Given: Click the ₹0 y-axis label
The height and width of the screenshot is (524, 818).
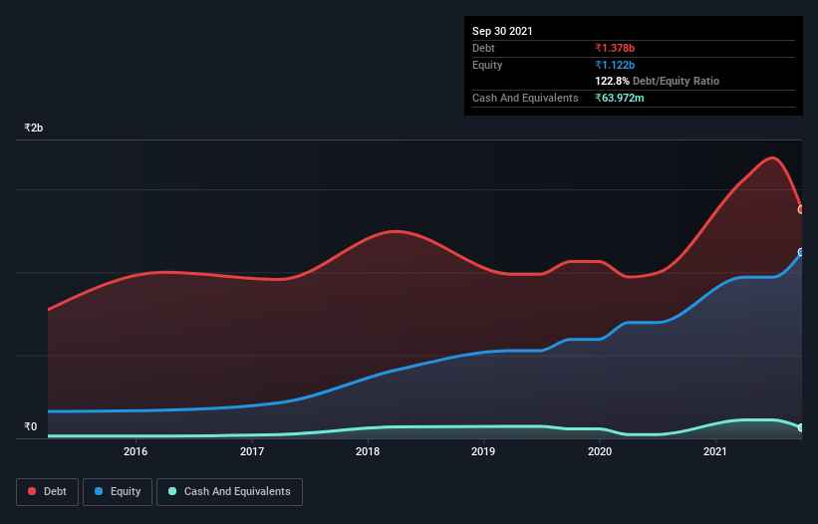Looking at the screenshot, I should (x=31, y=426).
